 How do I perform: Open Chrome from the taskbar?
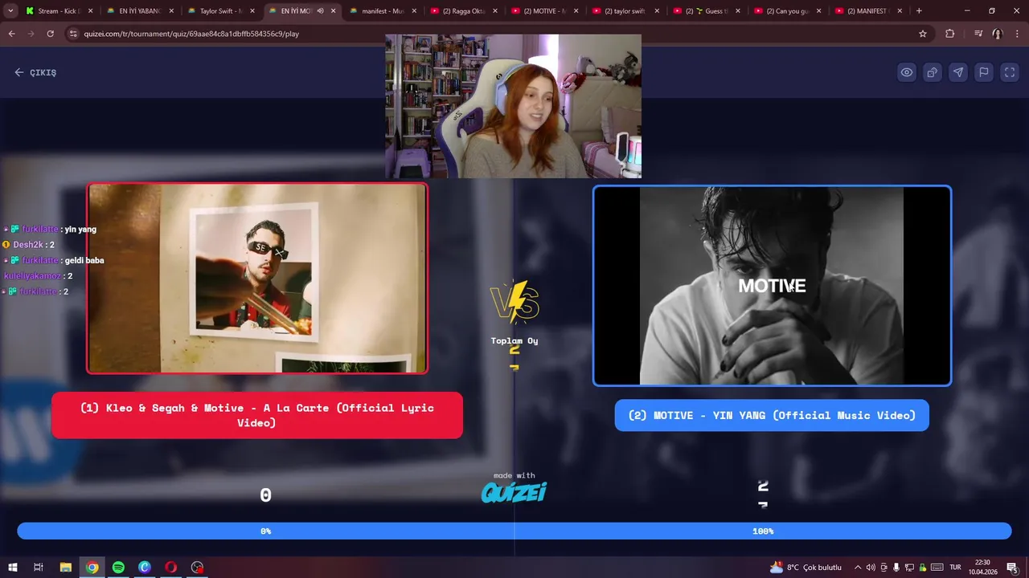pyautogui.click(x=92, y=568)
